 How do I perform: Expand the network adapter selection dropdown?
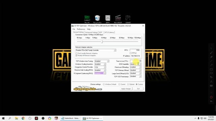click(115, 50)
